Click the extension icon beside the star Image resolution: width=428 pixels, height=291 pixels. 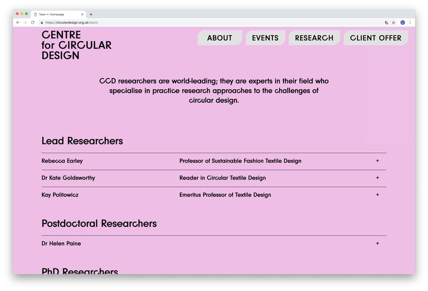[386, 22]
